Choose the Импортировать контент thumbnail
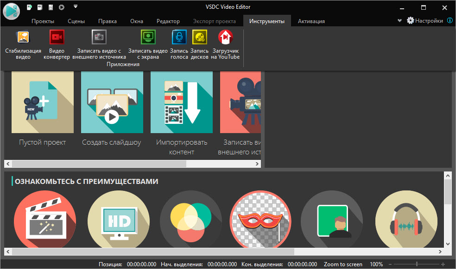The width and height of the screenshot is (456, 269). [x=182, y=103]
